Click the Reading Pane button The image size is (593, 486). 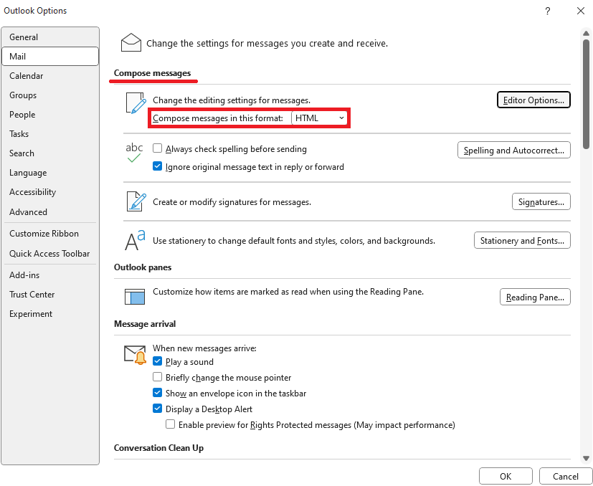[535, 297]
